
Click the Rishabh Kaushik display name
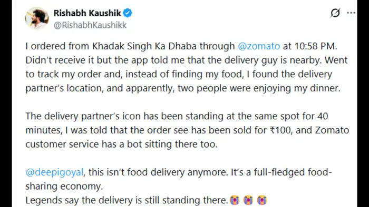tap(88, 13)
